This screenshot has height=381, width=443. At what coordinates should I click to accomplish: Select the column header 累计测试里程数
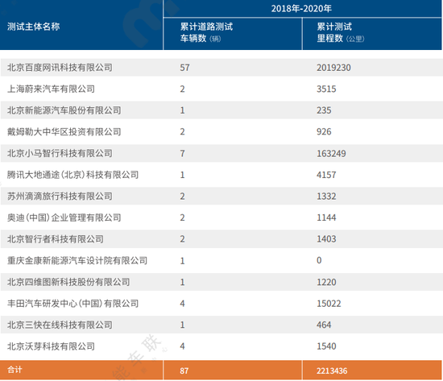pyautogui.click(x=341, y=32)
